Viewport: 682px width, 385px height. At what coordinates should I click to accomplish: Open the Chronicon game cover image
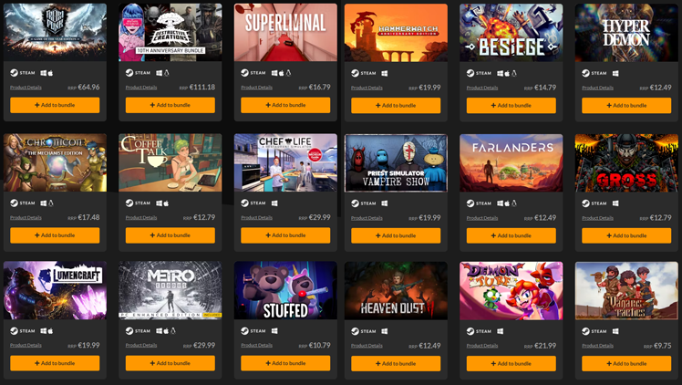point(55,162)
